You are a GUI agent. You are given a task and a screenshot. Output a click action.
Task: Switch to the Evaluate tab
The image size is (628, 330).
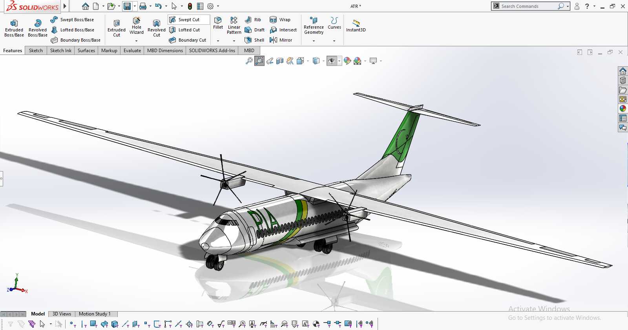[132, 51]
